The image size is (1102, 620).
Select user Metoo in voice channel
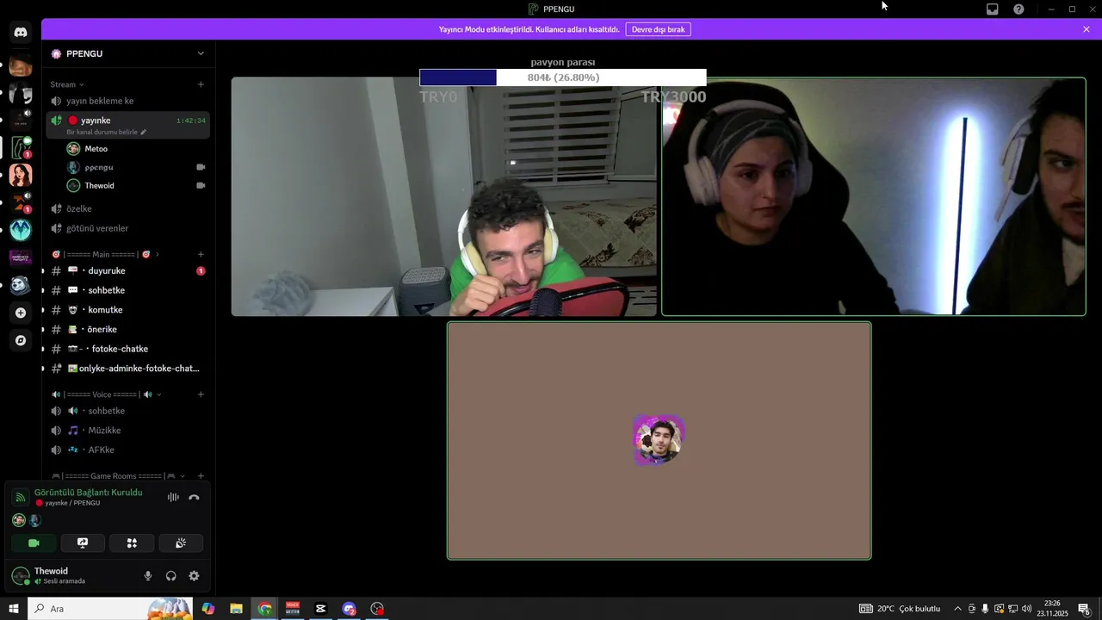tap(136, 149)
